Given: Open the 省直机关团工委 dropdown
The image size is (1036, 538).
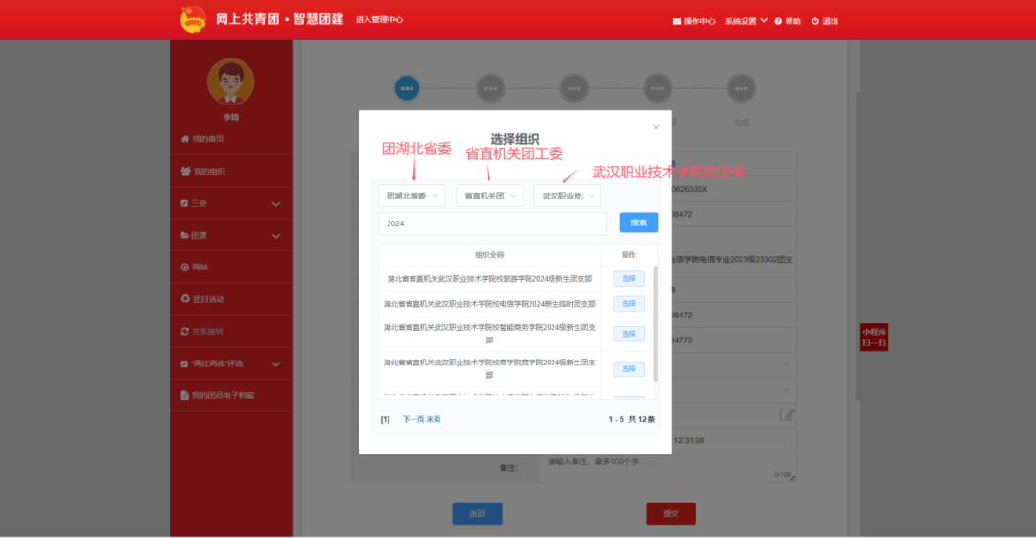Looking at the screenshot, I should click(x=489, y=196).
